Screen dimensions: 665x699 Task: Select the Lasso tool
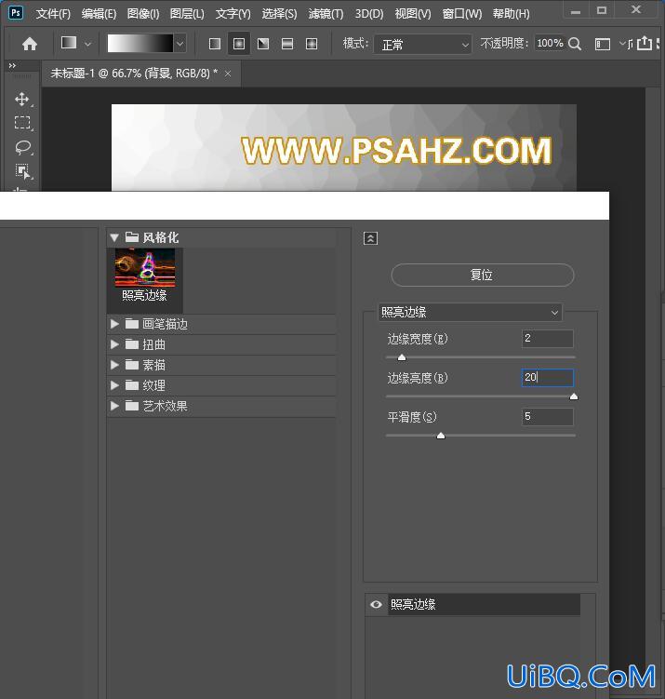pos(22,147)
